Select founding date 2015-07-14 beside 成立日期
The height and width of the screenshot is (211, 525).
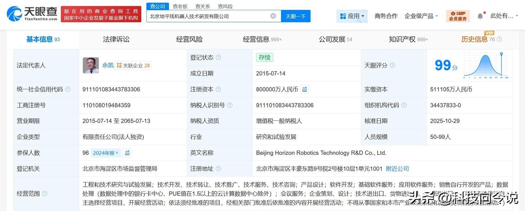[271, 73]
